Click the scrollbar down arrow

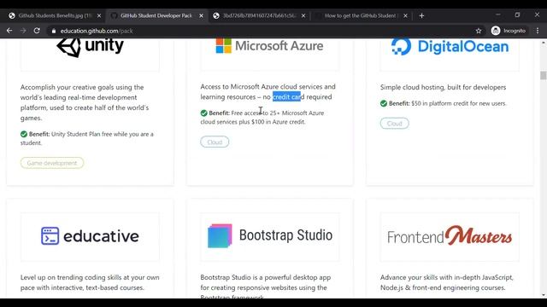(x=543, y=295)
